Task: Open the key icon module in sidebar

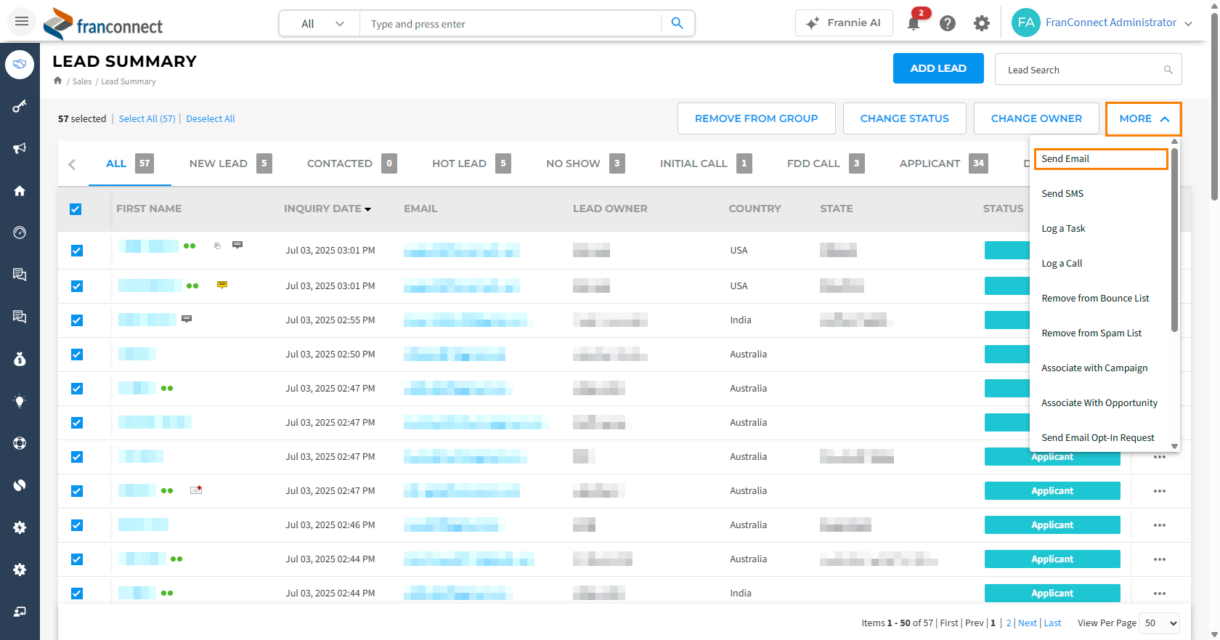Action: pos(20,106)
